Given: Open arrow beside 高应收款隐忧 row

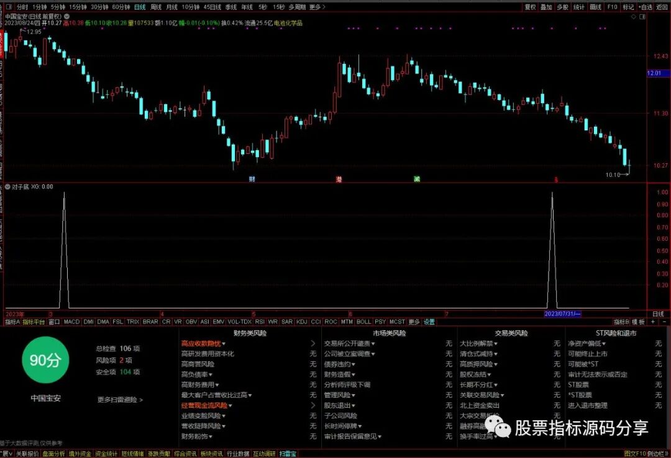Looking at the screenshot, I should click(313, 343).
